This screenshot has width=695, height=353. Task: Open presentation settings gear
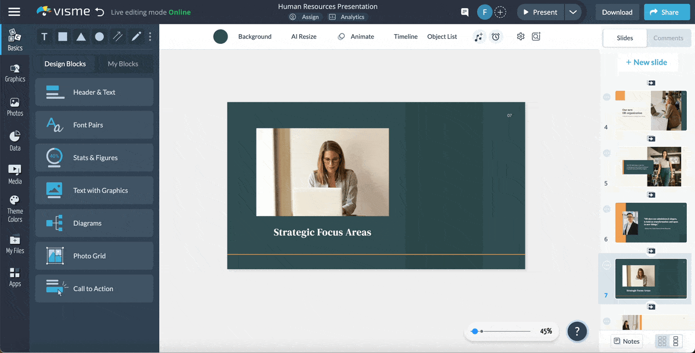pyautogui.click(x=520, y=36)
